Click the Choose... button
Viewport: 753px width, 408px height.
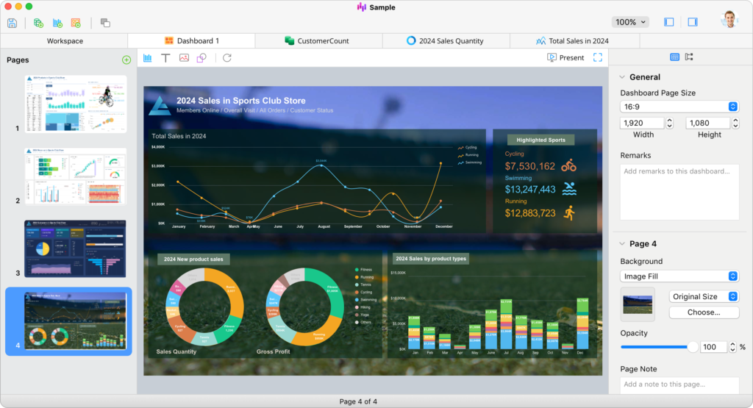point(704,312)
